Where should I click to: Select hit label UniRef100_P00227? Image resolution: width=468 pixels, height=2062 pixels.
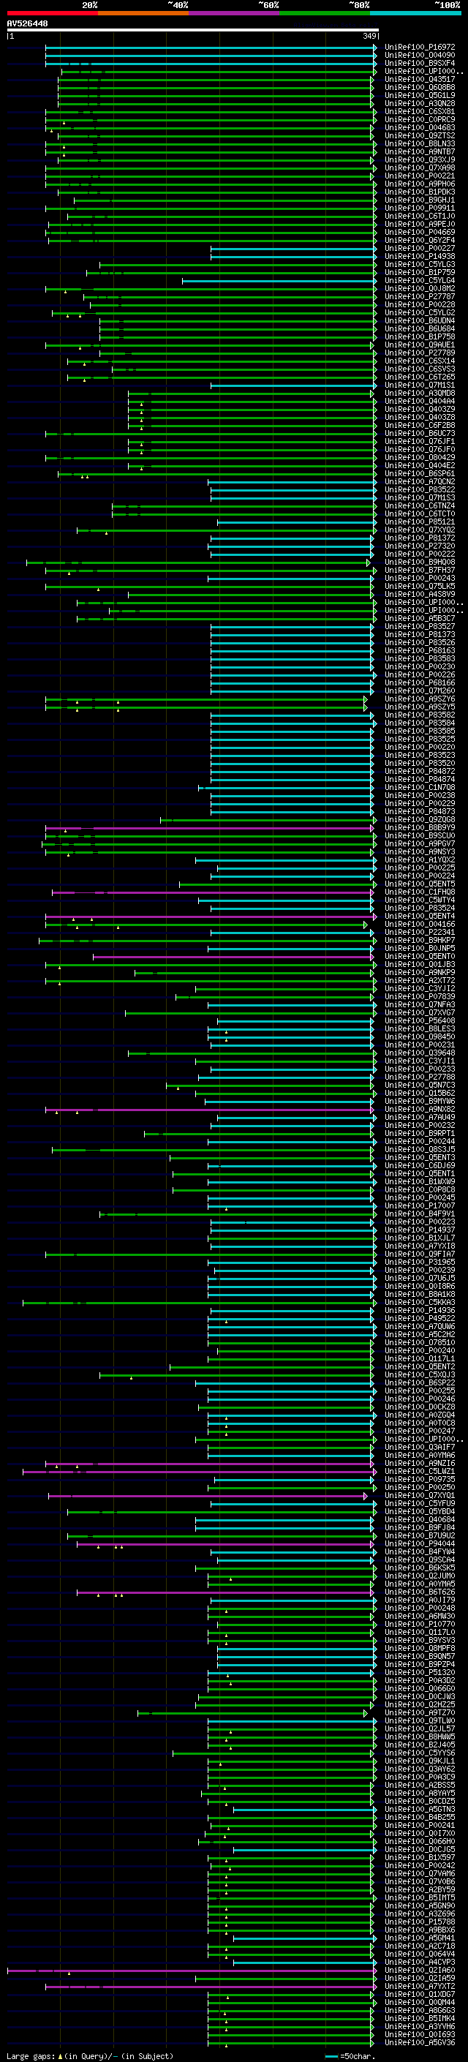[420, 248]
